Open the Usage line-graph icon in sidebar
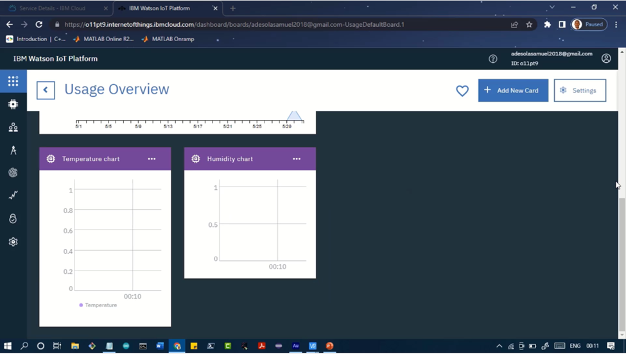626x354 pixels. point(13,195)
